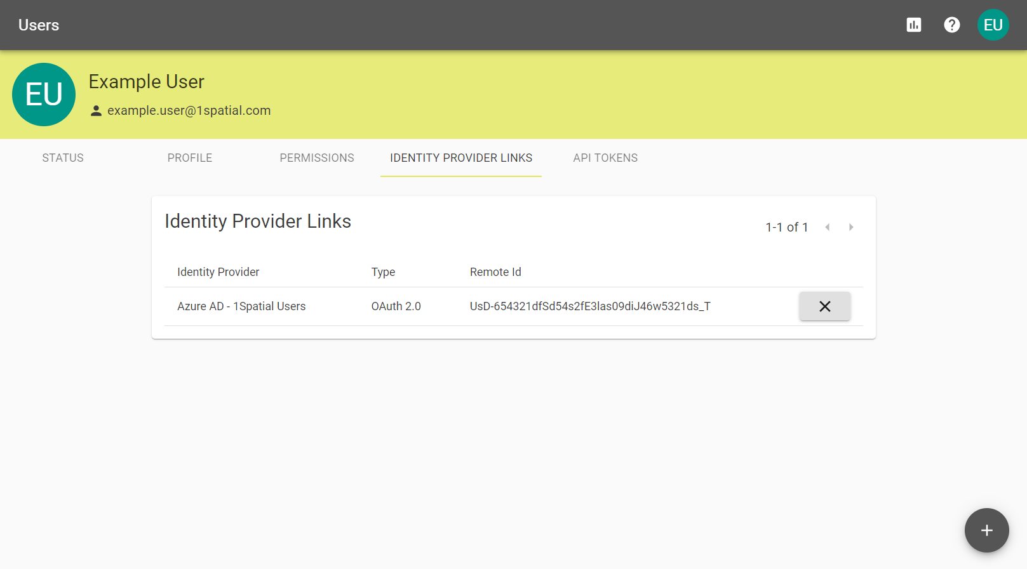The width and height of the screenshot is (1027, 569).
Task: Switch to the Permissions tab
Action: coord(317,158)
